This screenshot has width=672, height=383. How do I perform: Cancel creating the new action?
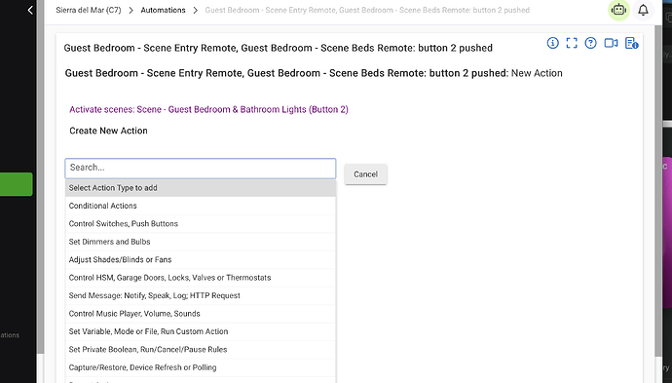coord(365,174)
